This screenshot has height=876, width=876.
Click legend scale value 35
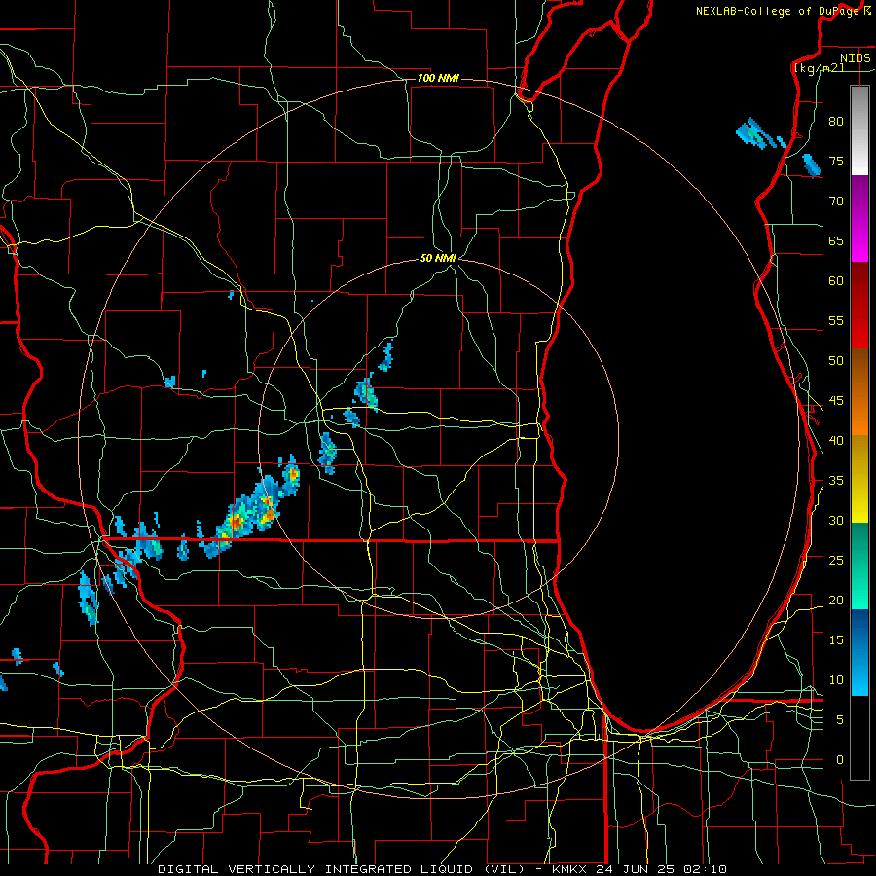(836, 481)
